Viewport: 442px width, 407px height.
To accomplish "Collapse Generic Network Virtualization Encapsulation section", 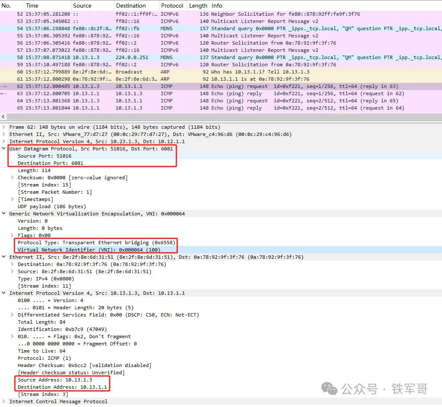I will [x=4, y=214].
